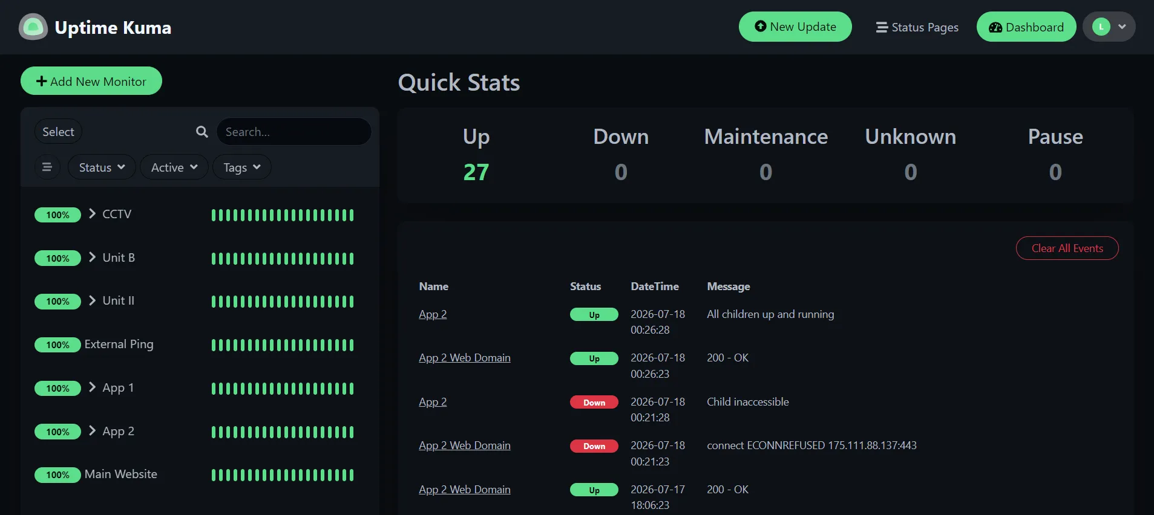The image size is (1154, 515).
Task: Expand the Unit B monitor group
Action: tap(92, 257)
